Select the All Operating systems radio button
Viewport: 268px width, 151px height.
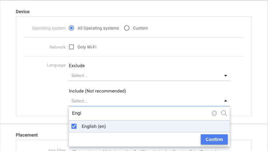click(x=72, y=28)
